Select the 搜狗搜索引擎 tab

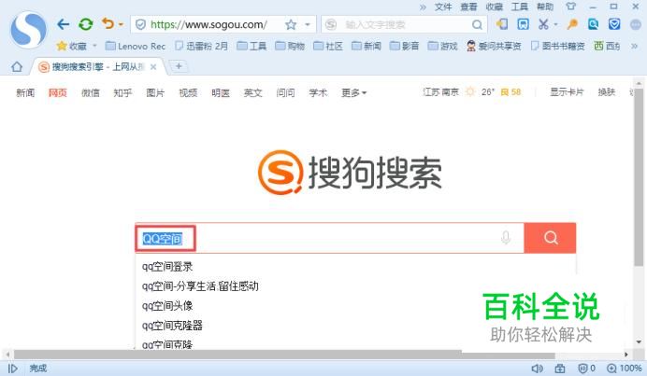[98, 67]
